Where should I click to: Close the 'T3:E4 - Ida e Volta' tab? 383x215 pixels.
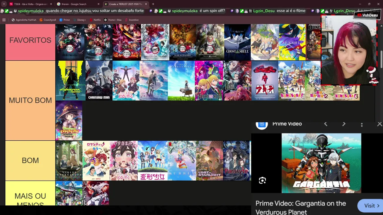(x=51, y=4)
